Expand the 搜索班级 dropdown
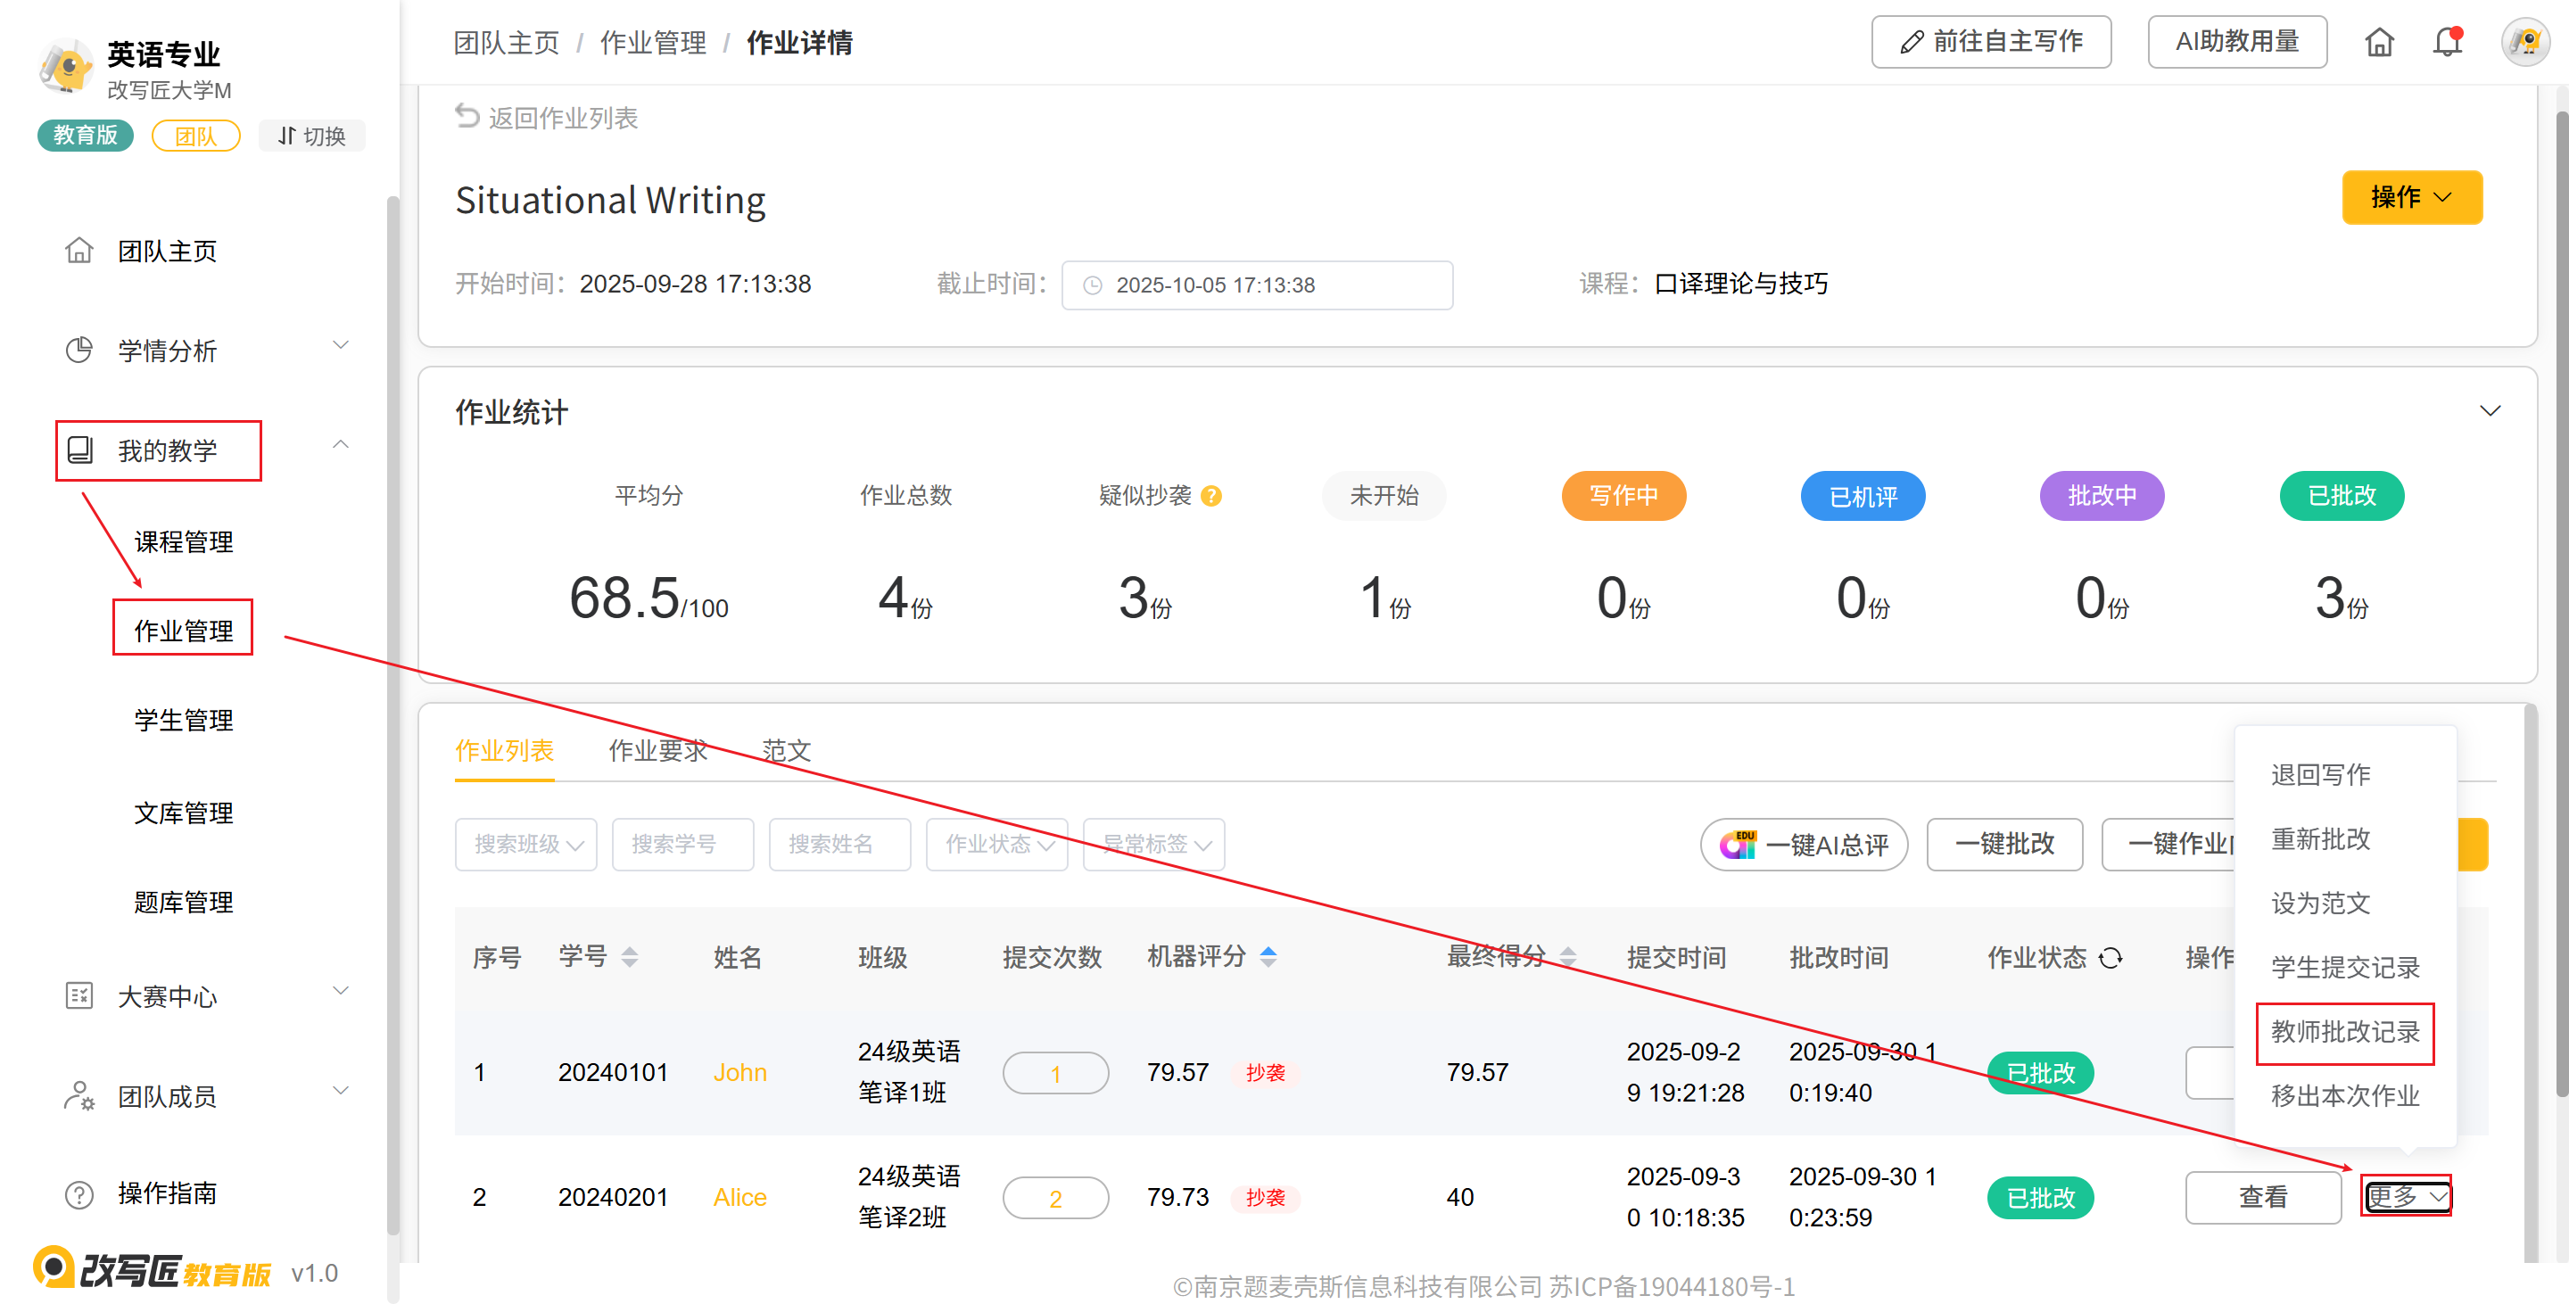The height and width of the screenshot is (1304, 2569). 526,845
